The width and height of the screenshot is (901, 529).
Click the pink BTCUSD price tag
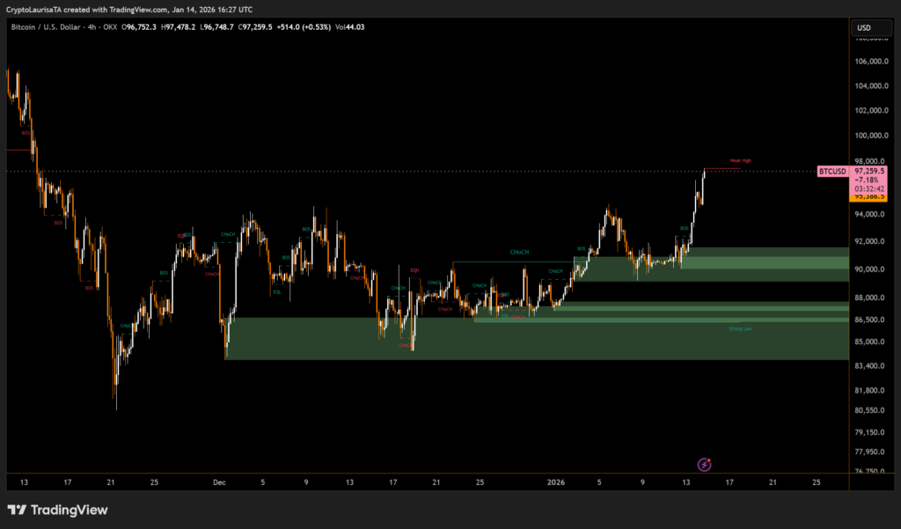[x=831, y=171]
